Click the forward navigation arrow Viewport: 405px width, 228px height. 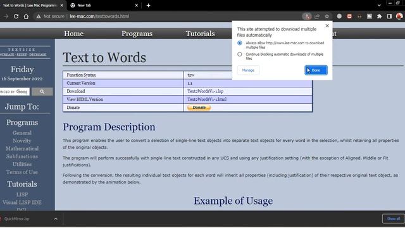(6, 16)
